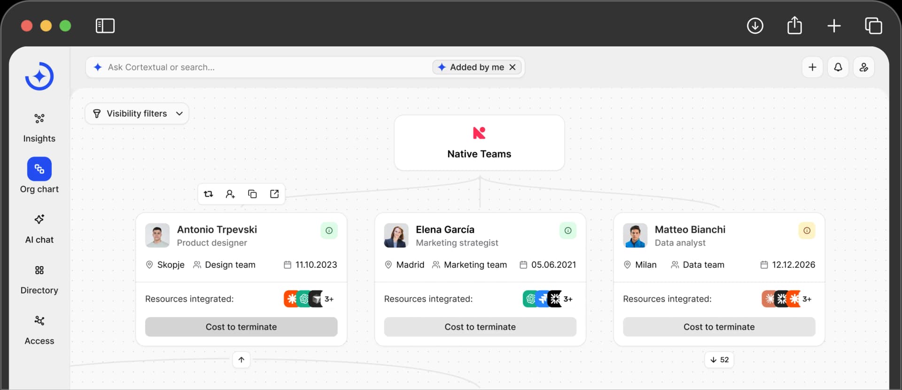Click Data team label

click(x=698, y=265)
